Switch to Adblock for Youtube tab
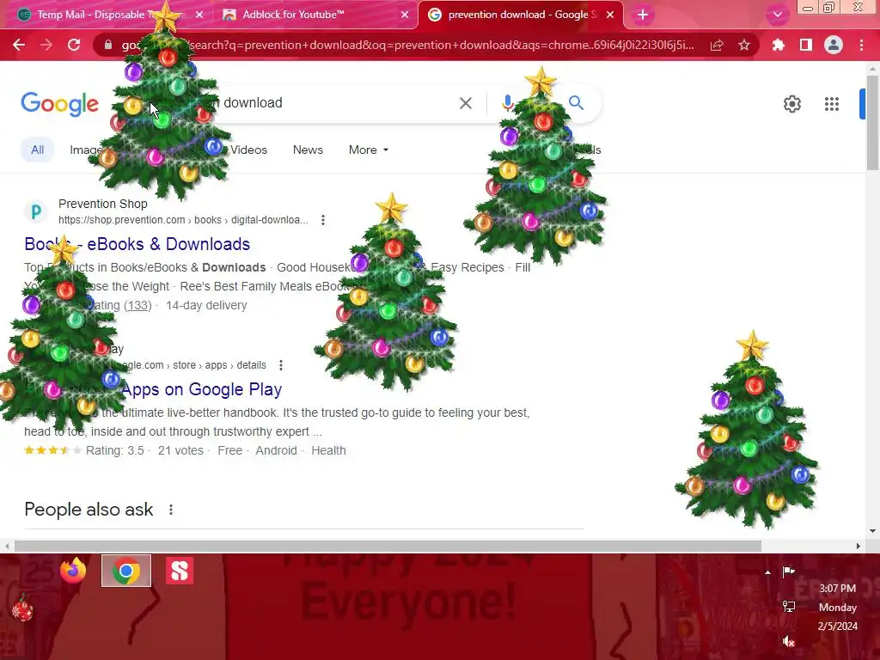Image resolution: width=880 pixels, height=660 pixels. coord(315,15)
